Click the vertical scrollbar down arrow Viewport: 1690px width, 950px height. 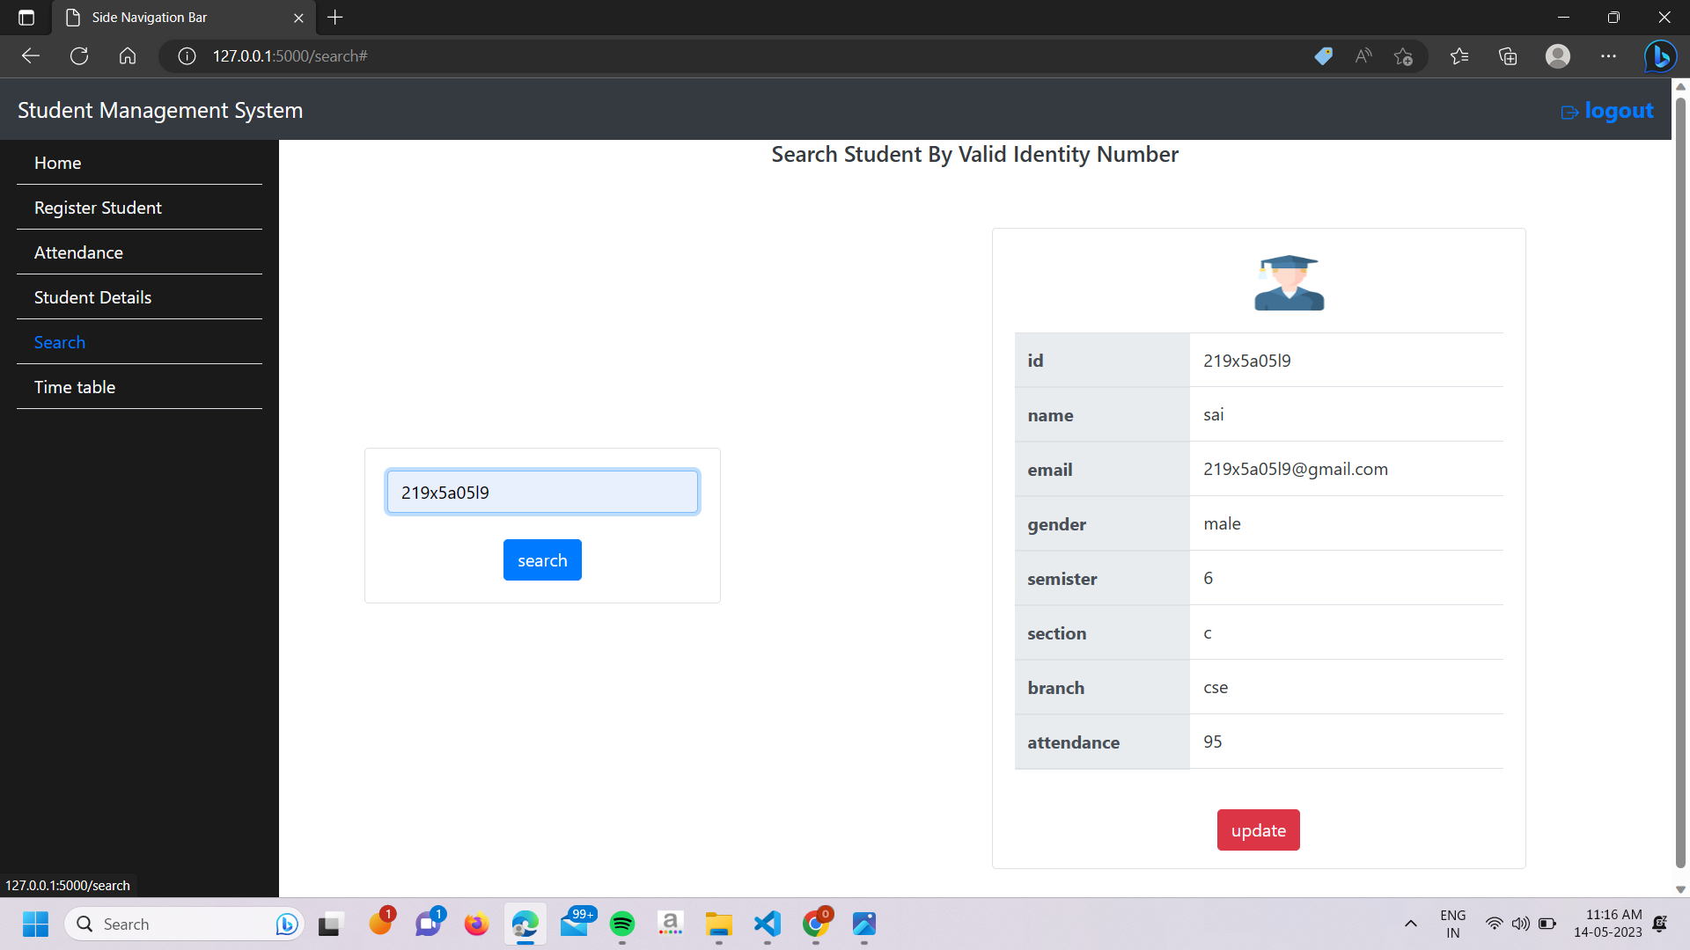tap(1680, 888)
